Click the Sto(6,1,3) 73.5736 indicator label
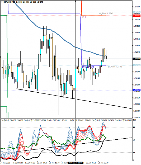The image size is (141, 165). (x=35, y=120)
